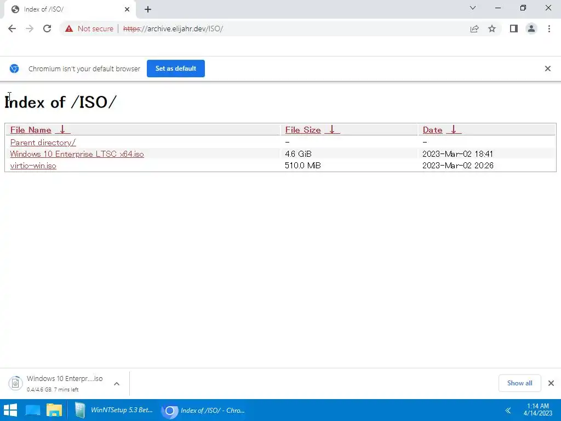This screenshot has height=421, width=561.
Task: Click the 2023-Mar-02 20:26 date cell
Action: point(457,166)
